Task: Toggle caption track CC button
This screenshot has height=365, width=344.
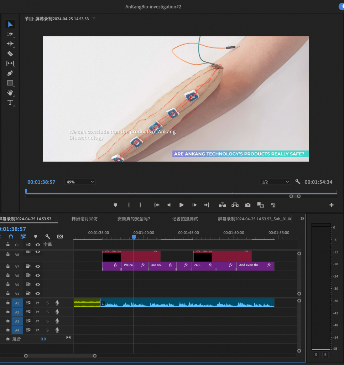Action: point(60,237)
